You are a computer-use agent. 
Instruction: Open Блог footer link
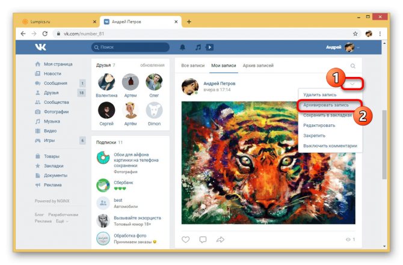[39, 215]
